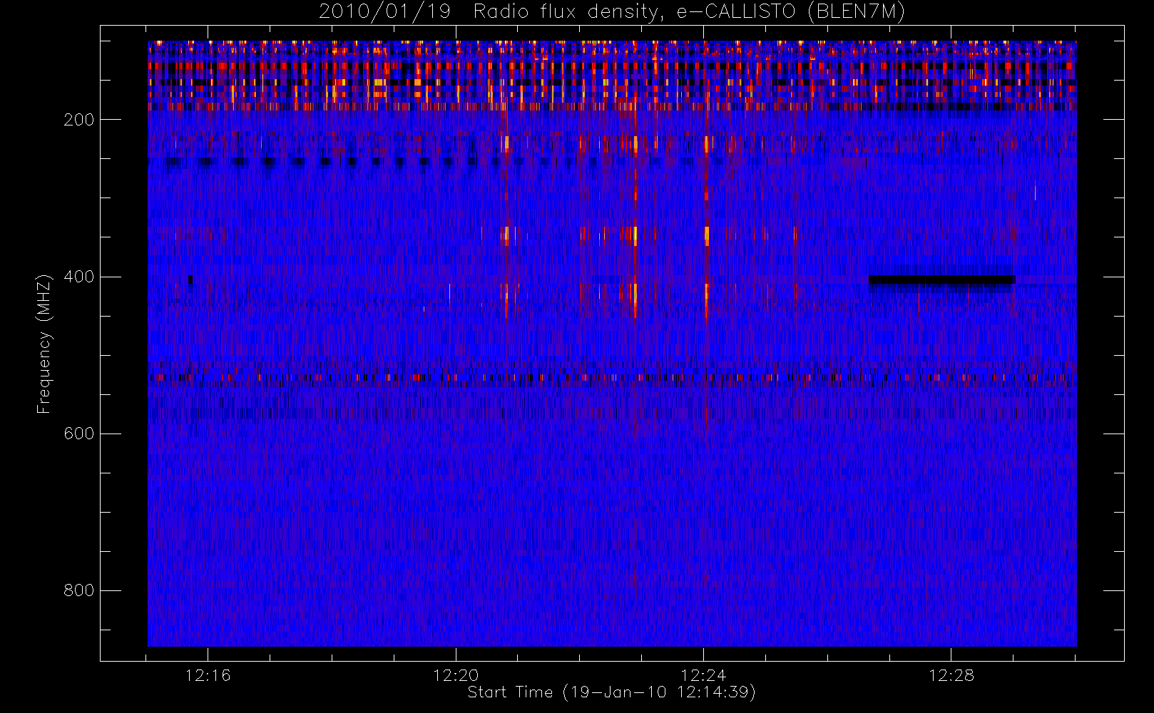Click the 'Frequency (MHZ)' axis label
The width and height of the screenshot is (1154, 713).
click(x=44, y=344)
